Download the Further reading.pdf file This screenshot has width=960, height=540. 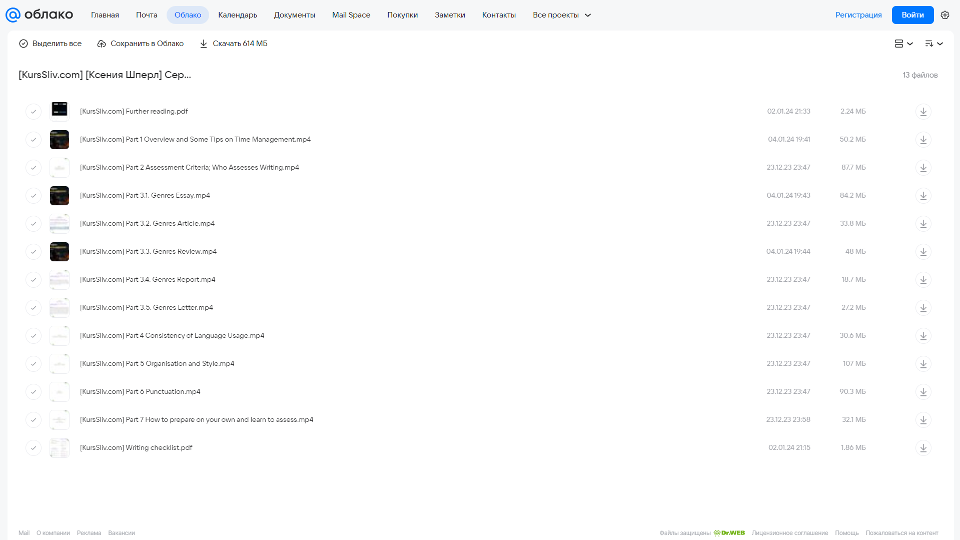point(923,111)
